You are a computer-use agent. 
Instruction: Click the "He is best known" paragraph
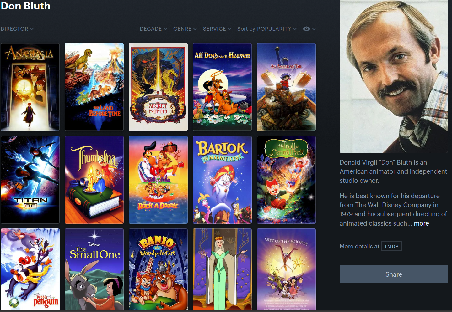point(393,210)
